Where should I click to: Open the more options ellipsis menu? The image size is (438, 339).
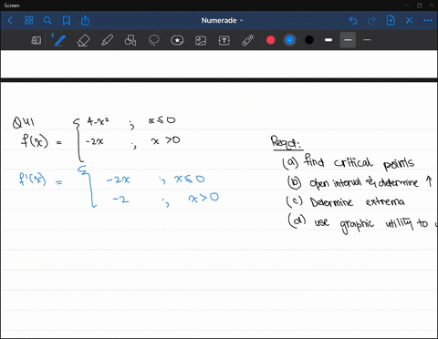tap(428, 20)
